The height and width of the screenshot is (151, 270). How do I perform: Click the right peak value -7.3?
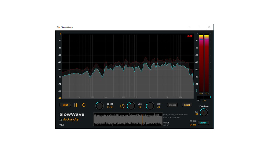pyautogui.click(x=206, y=94)
